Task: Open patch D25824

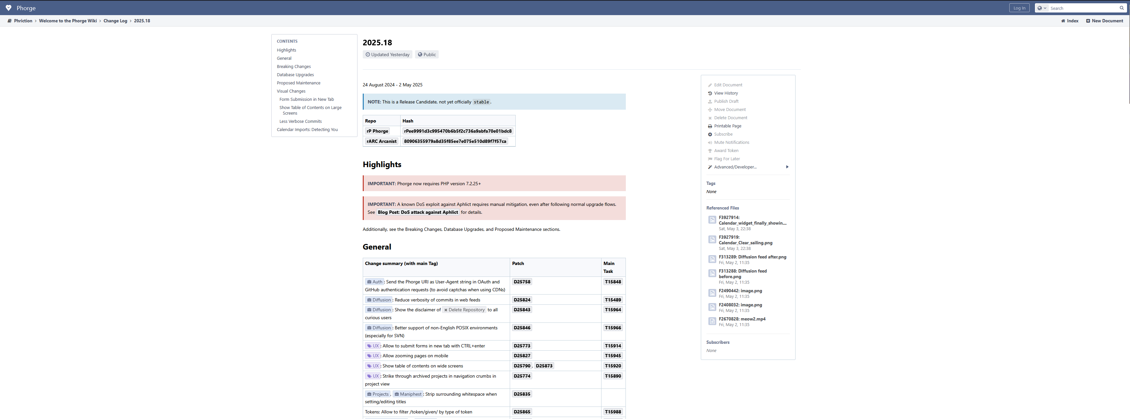Action: [x=522, y=300]
